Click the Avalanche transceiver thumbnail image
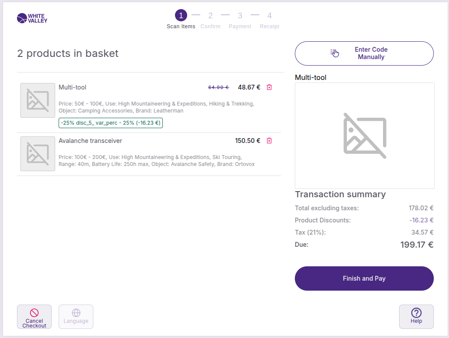 [x=38, y=154]
